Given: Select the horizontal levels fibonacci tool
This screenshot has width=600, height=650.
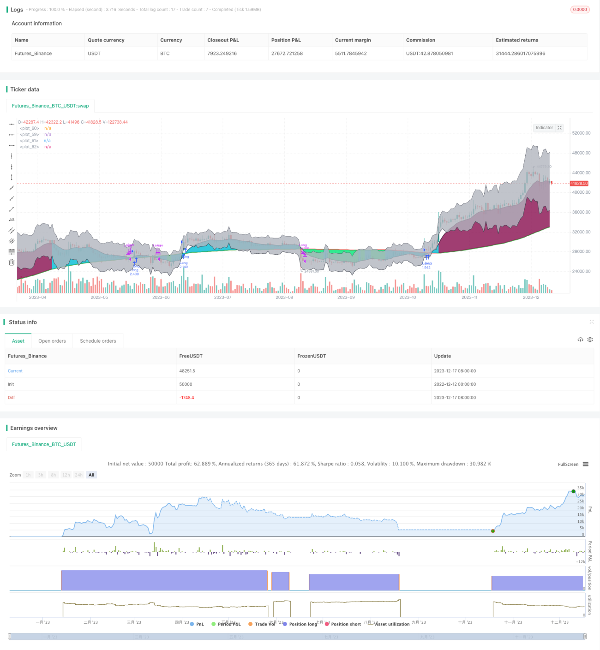Looking at the screenshot, I should [12, 251].
